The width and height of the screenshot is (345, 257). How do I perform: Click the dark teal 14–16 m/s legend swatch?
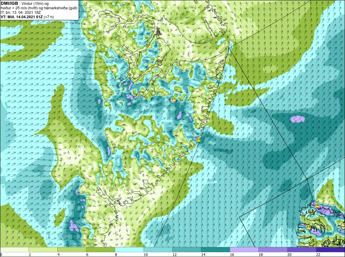click(215, 249)
